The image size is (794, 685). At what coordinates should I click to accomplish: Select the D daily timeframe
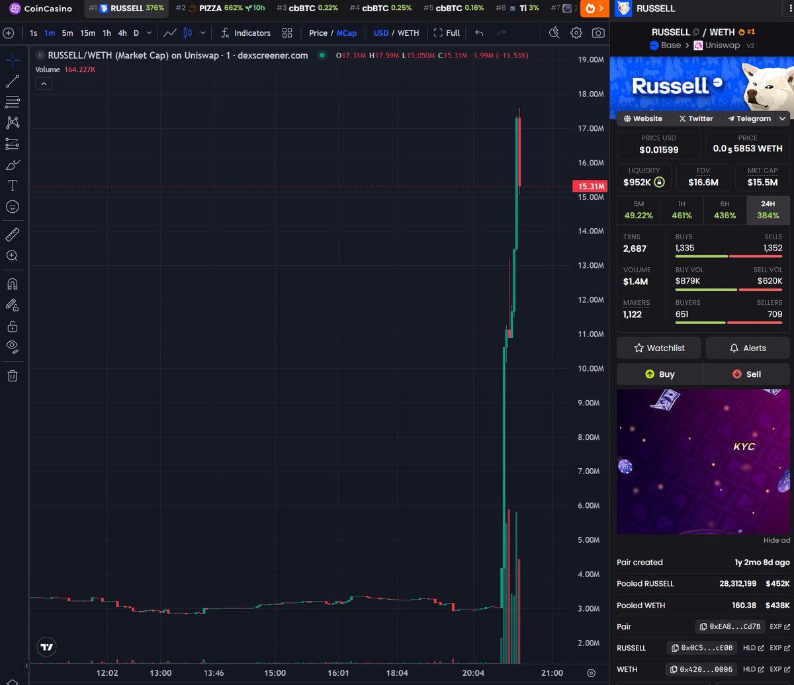click(x=136, y=32)
